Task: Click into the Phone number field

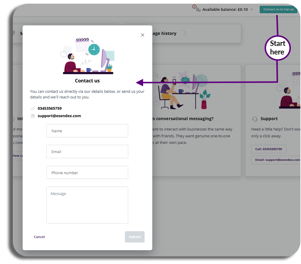Action: [87, 172]
